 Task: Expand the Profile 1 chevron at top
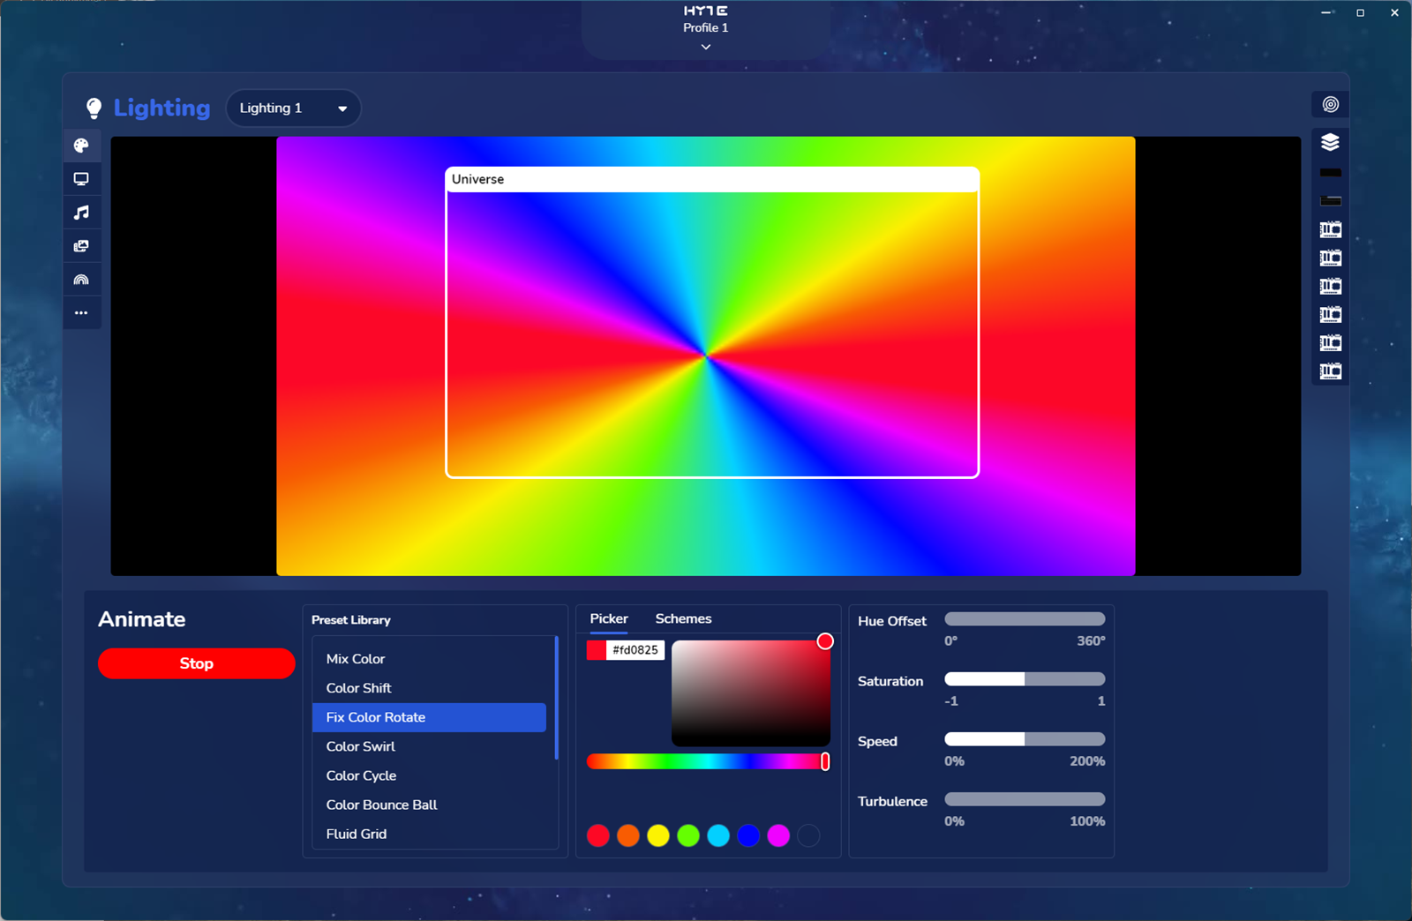click(705, 47)
